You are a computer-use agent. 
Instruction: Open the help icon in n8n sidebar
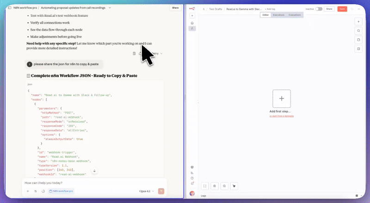(x=192, y=178)
